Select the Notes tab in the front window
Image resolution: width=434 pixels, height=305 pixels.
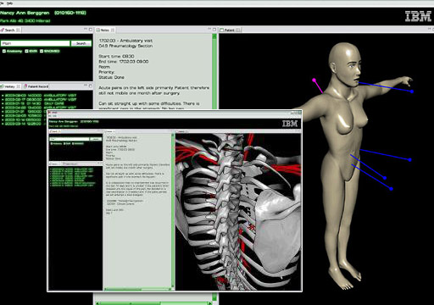tap(109, 131)
